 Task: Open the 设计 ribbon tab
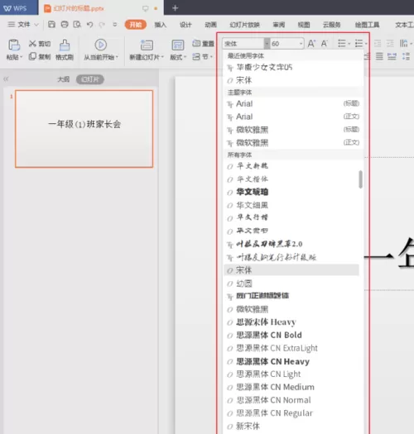[x=185, y=25]
